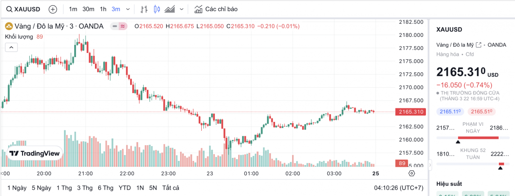The height and width of the screenshot is (196, 515).
Task: Collapse the right details panel handle
Action: coord(429,165)
